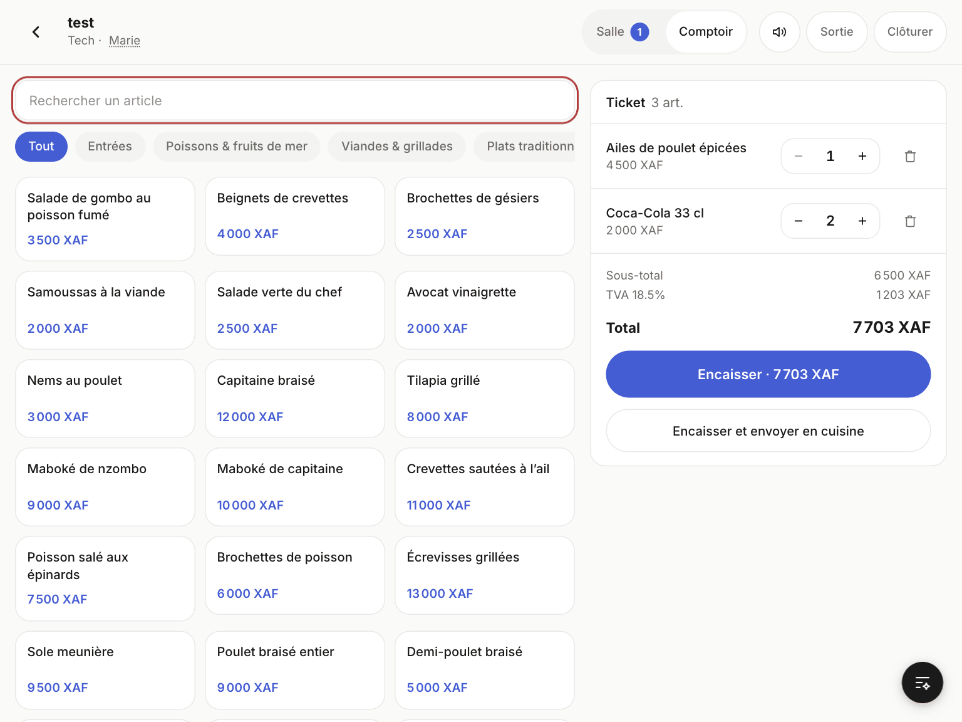Click the Sous-total label

(634, 276)
